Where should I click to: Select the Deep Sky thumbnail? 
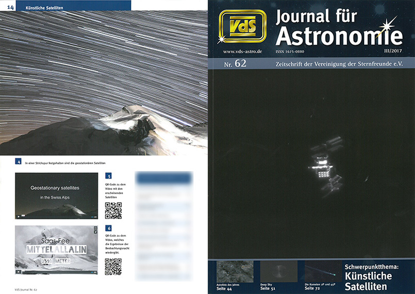coord(278,271)
